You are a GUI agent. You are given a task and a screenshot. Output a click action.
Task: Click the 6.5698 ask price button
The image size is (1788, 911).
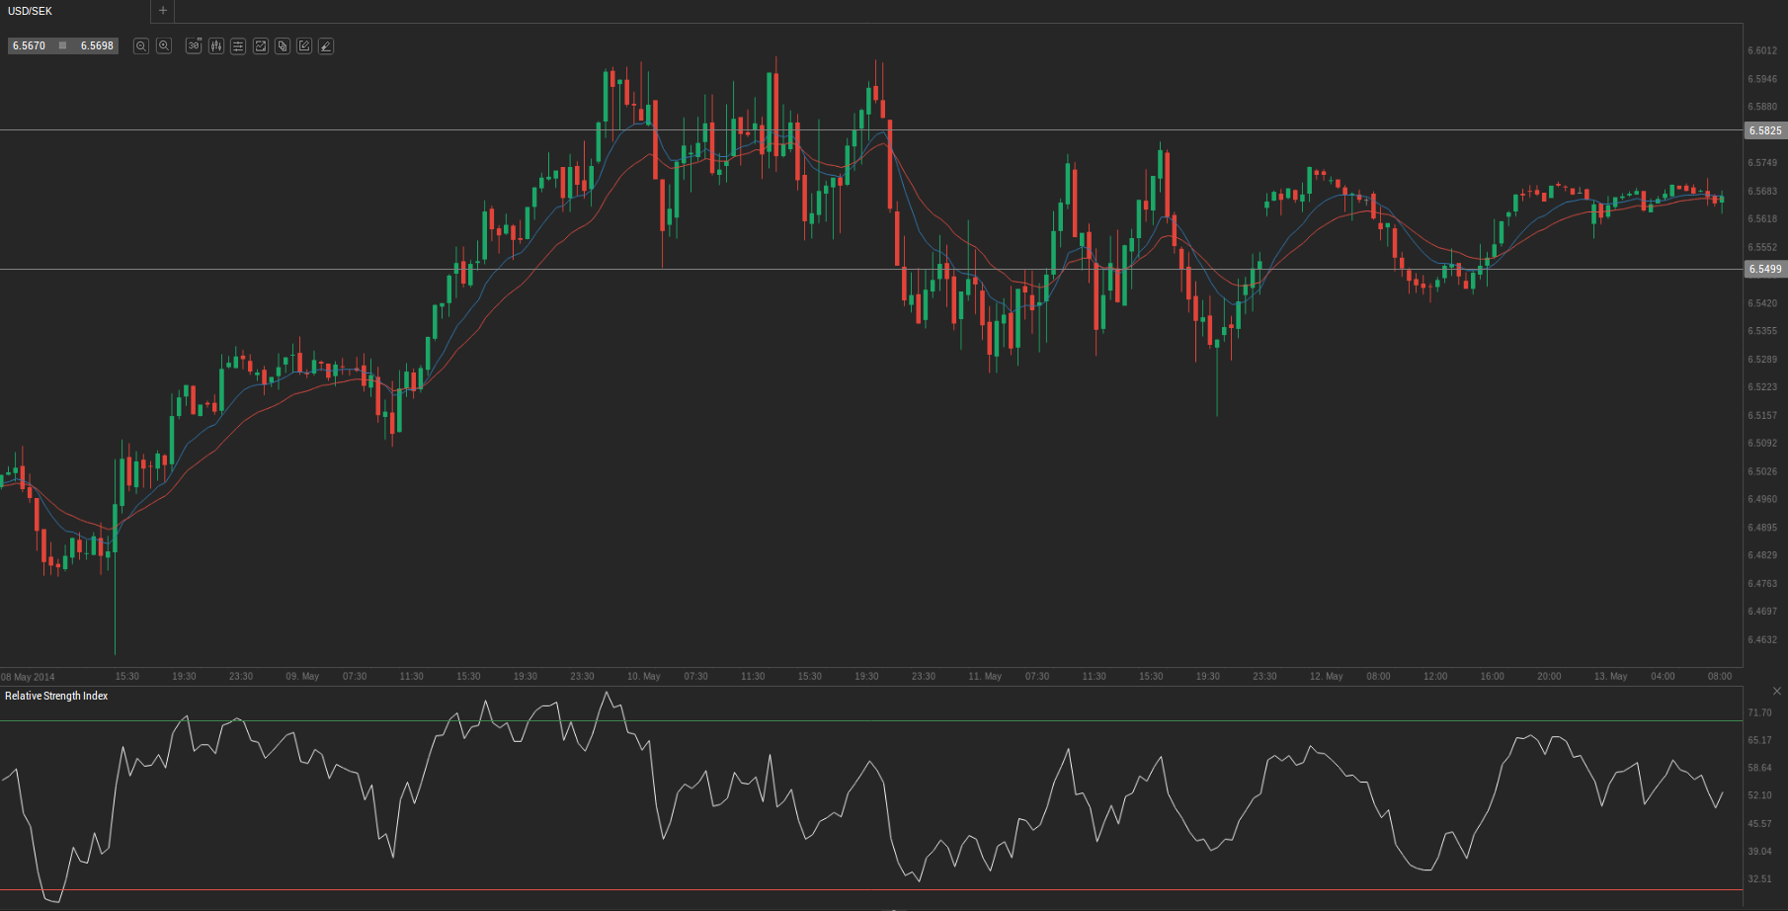pos(97,46)
